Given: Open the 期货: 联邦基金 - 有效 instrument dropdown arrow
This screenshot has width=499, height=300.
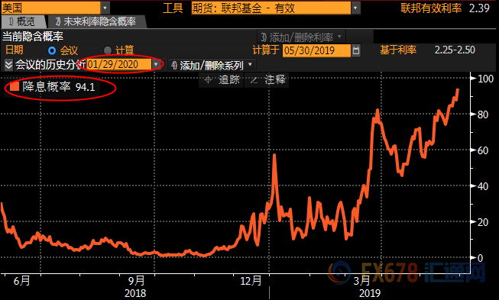Looking at the screenshot, I should (x=356, y=8).
